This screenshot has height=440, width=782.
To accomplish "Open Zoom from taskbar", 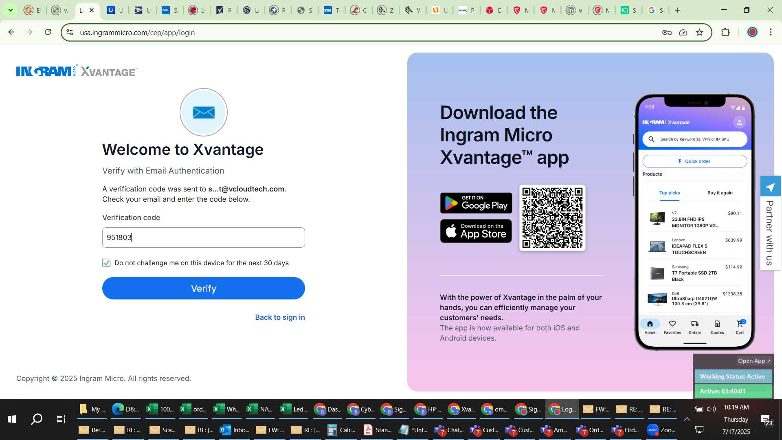I will click(661, 430).
